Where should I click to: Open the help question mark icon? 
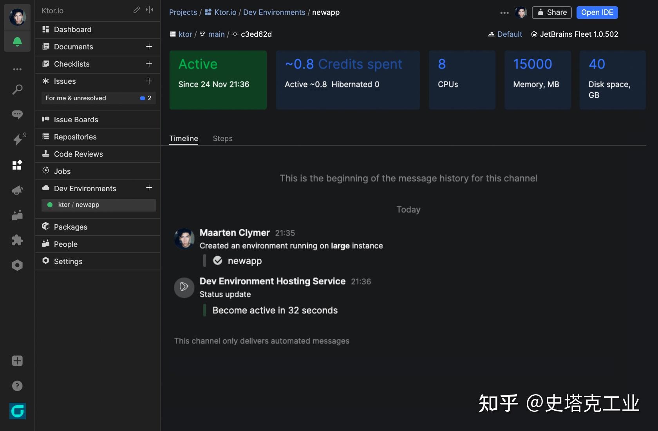click(x=17, y=386)
